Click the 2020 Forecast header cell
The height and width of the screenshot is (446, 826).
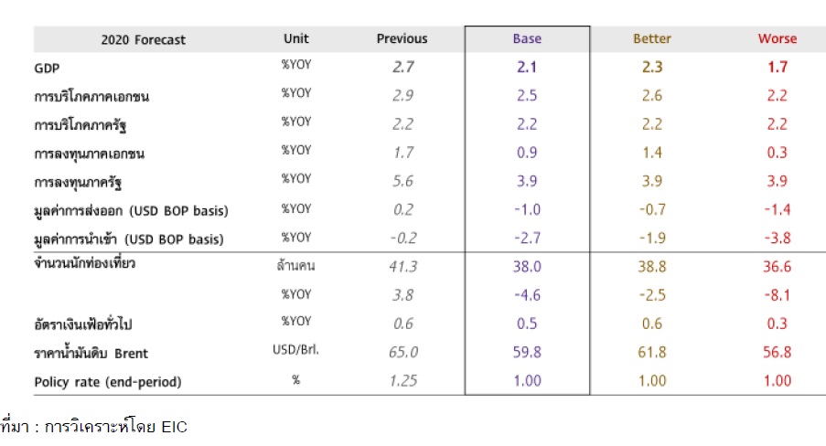[x=143, y=39]
